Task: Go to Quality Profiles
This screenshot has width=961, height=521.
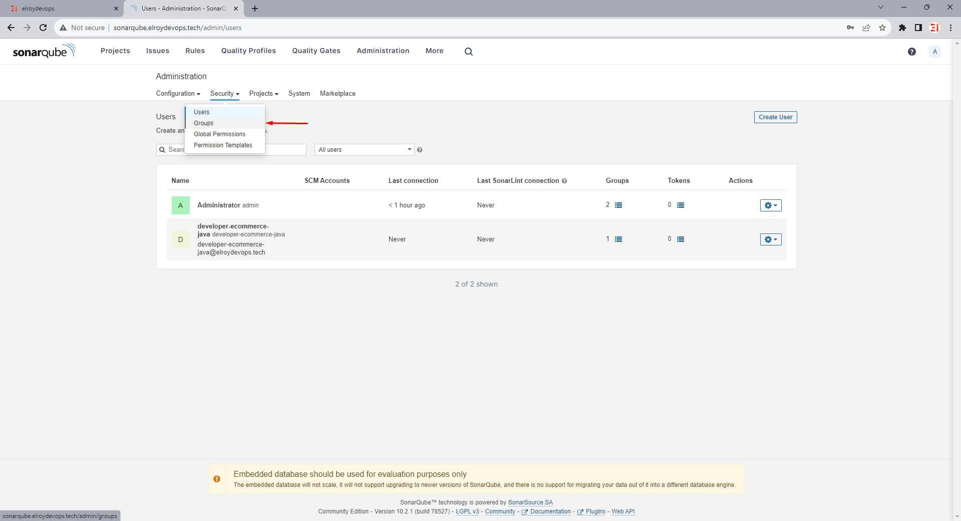Action: pyautogui.click(x=248, y=51)
